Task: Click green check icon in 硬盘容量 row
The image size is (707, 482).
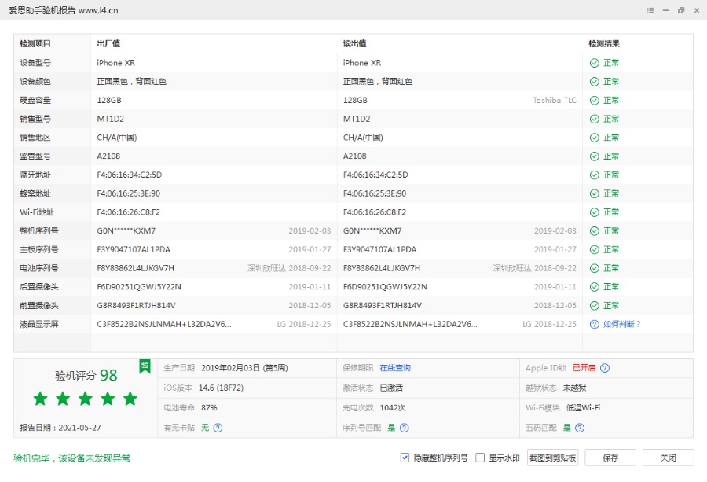Action: click(x=595, y=100)
